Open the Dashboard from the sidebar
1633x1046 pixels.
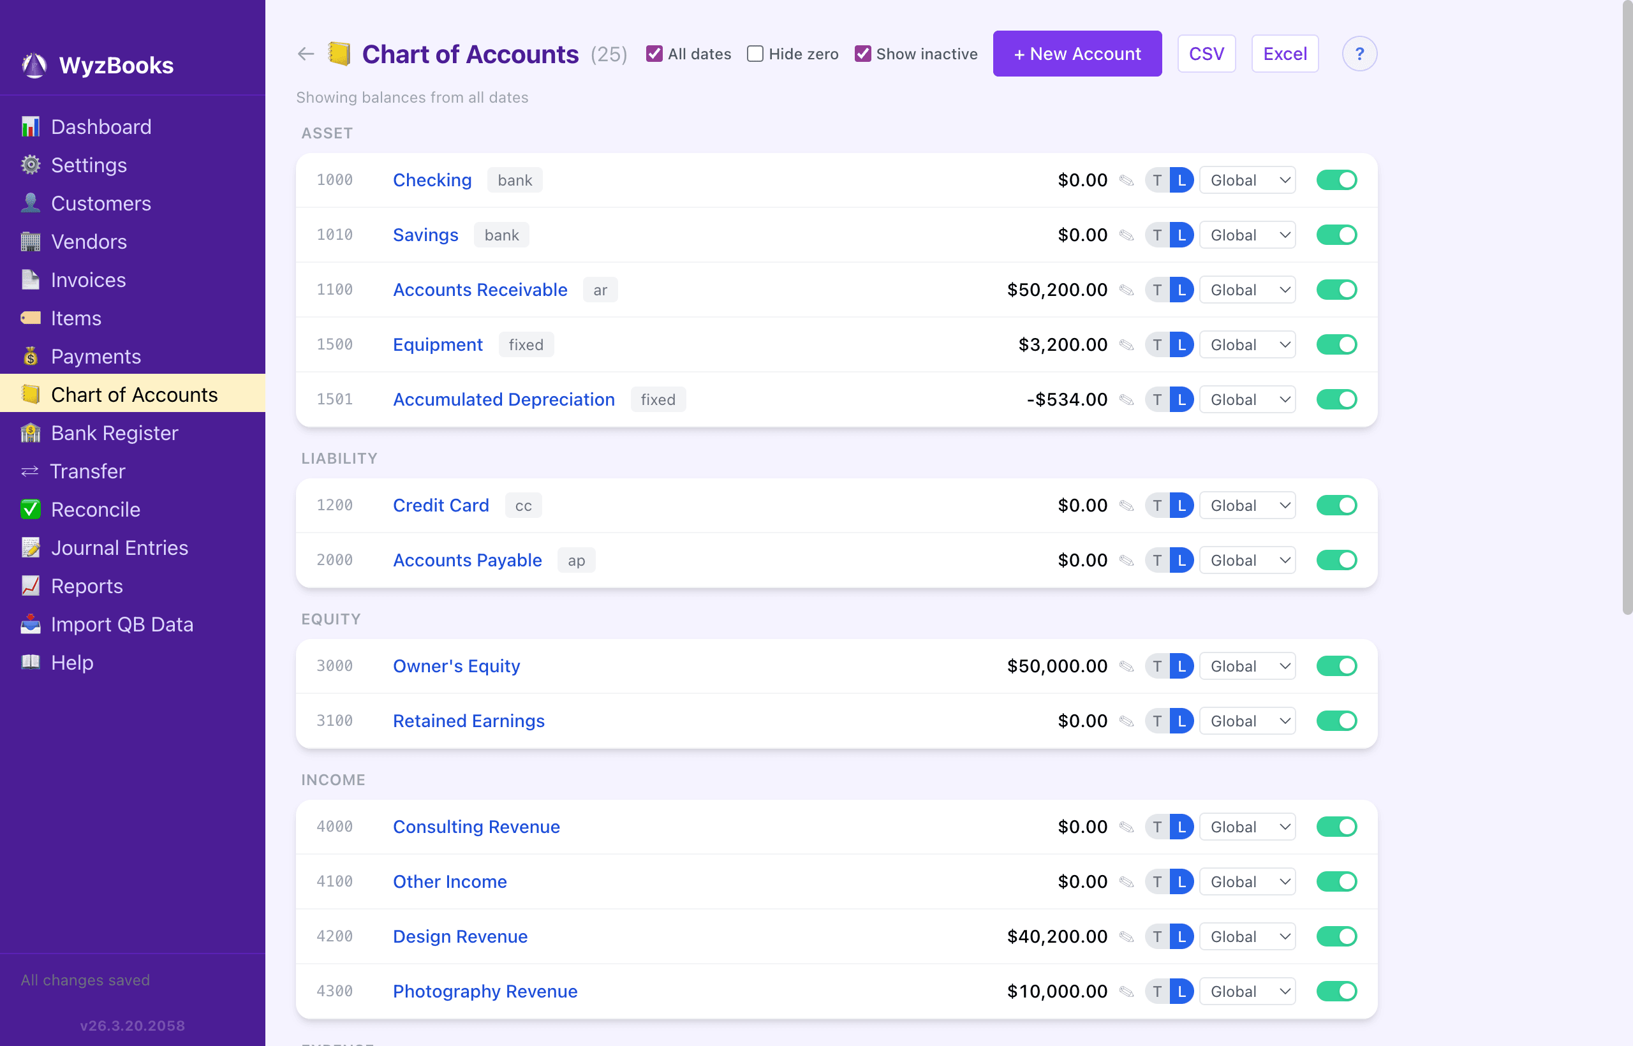(101, 127)
